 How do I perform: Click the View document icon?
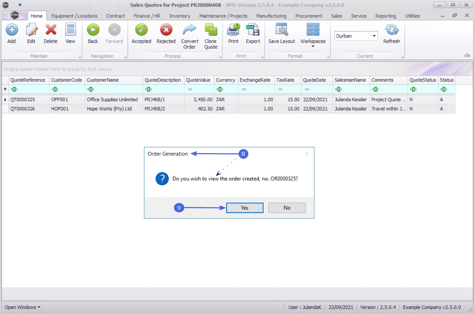71,30
